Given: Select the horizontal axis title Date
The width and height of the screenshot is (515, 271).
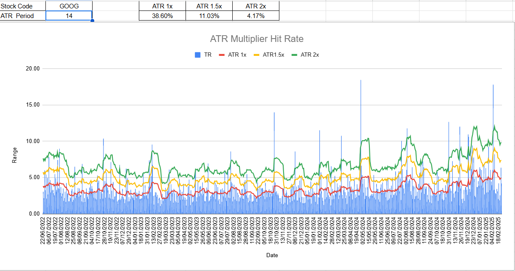Looking at the screenshot, I should tap(272, 255).
